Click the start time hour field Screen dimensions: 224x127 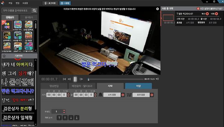pyautogui.click(x=49, y=95)
